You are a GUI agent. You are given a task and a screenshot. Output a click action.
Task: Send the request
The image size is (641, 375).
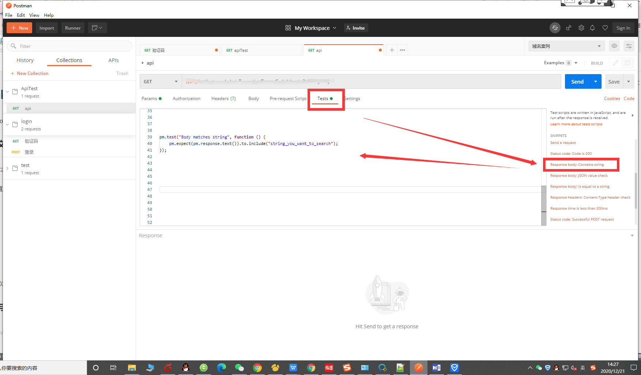577,81
